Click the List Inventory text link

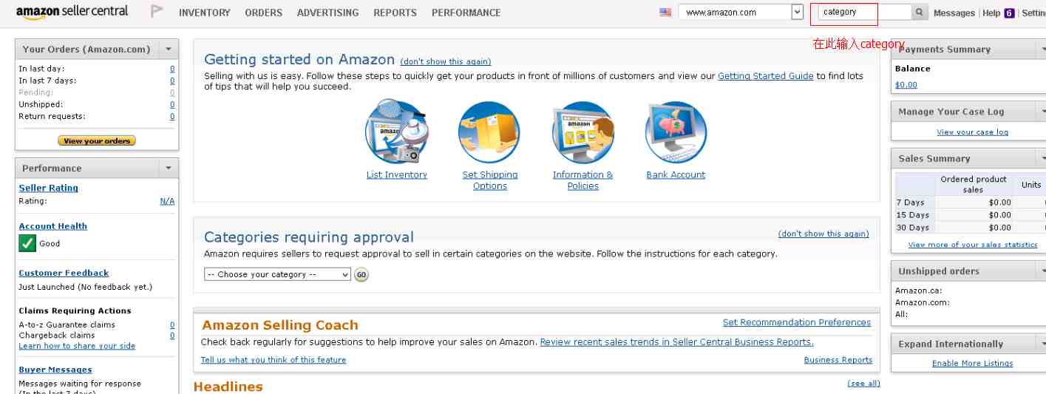click(x=397, y=175)
